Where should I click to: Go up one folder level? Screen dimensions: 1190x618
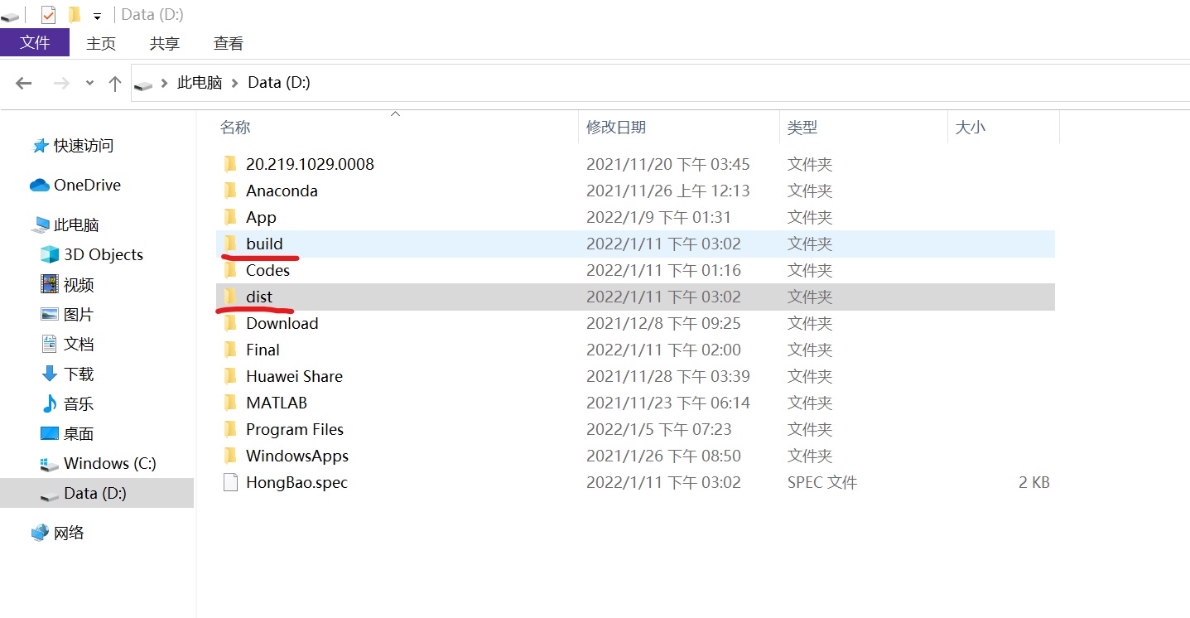(115, 83)
